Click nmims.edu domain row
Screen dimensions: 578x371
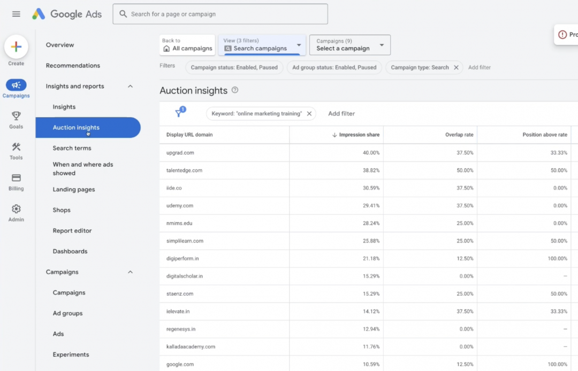(x=179, y=223)
